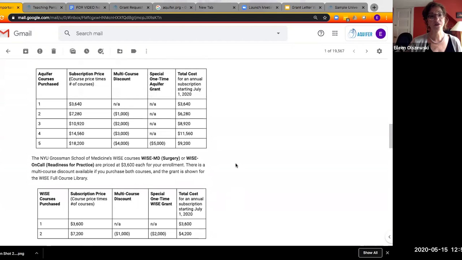Click Aquifer organization logo
This screenshot has width=462, height=260.
[x=360, y=34]
